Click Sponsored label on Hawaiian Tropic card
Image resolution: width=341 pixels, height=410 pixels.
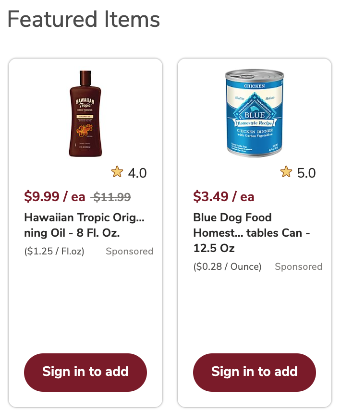[x=130, y=251]
